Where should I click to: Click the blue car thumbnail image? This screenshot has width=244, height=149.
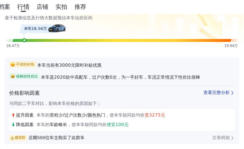click(57, 28)
